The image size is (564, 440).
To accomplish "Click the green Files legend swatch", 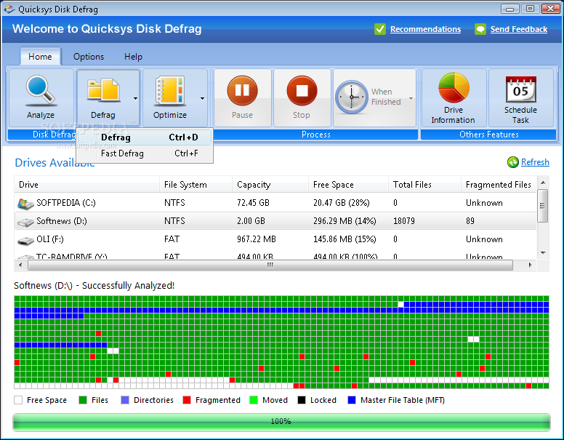I will coord(83,400).
